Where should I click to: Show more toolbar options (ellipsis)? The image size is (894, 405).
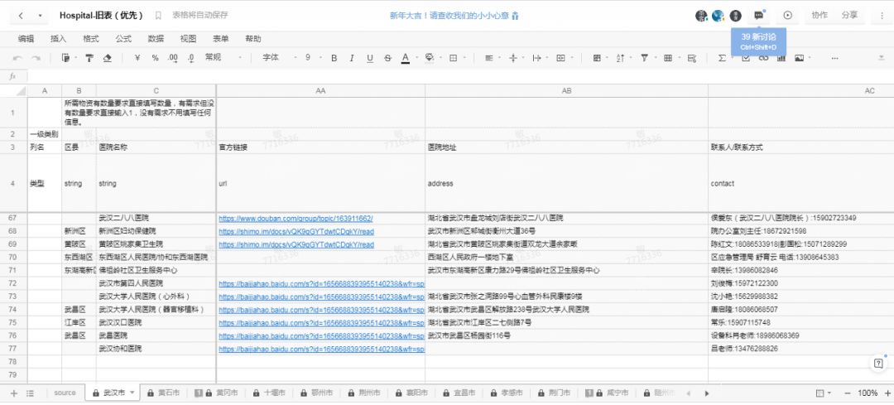tap(834, 58)
